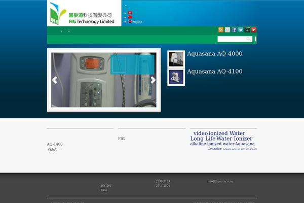Open the Aquasana AQ-4000 thumbnail image
The image size is (304, 203).
click(176, 59)
